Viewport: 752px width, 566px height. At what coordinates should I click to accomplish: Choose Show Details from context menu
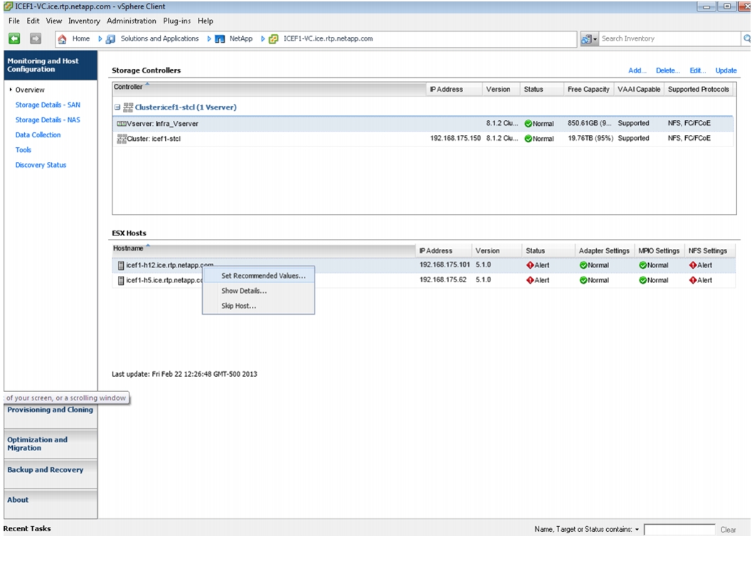click(258, 291)
